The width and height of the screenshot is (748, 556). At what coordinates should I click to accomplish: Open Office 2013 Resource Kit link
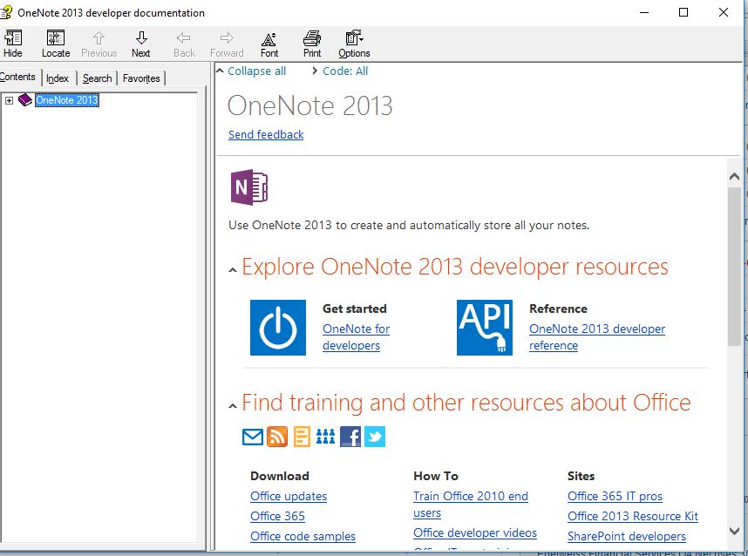(633, 517)
